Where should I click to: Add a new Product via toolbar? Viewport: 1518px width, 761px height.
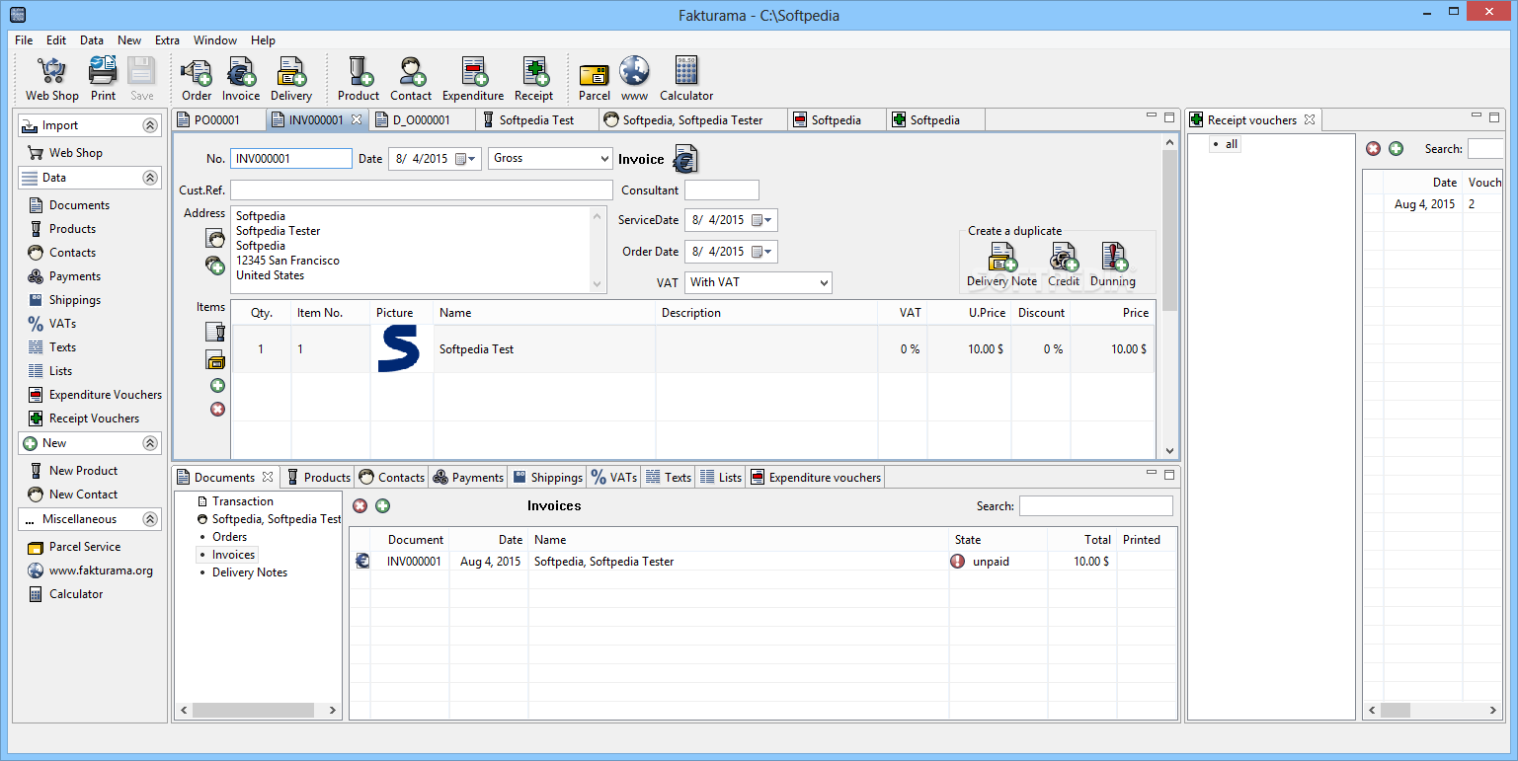359,79
